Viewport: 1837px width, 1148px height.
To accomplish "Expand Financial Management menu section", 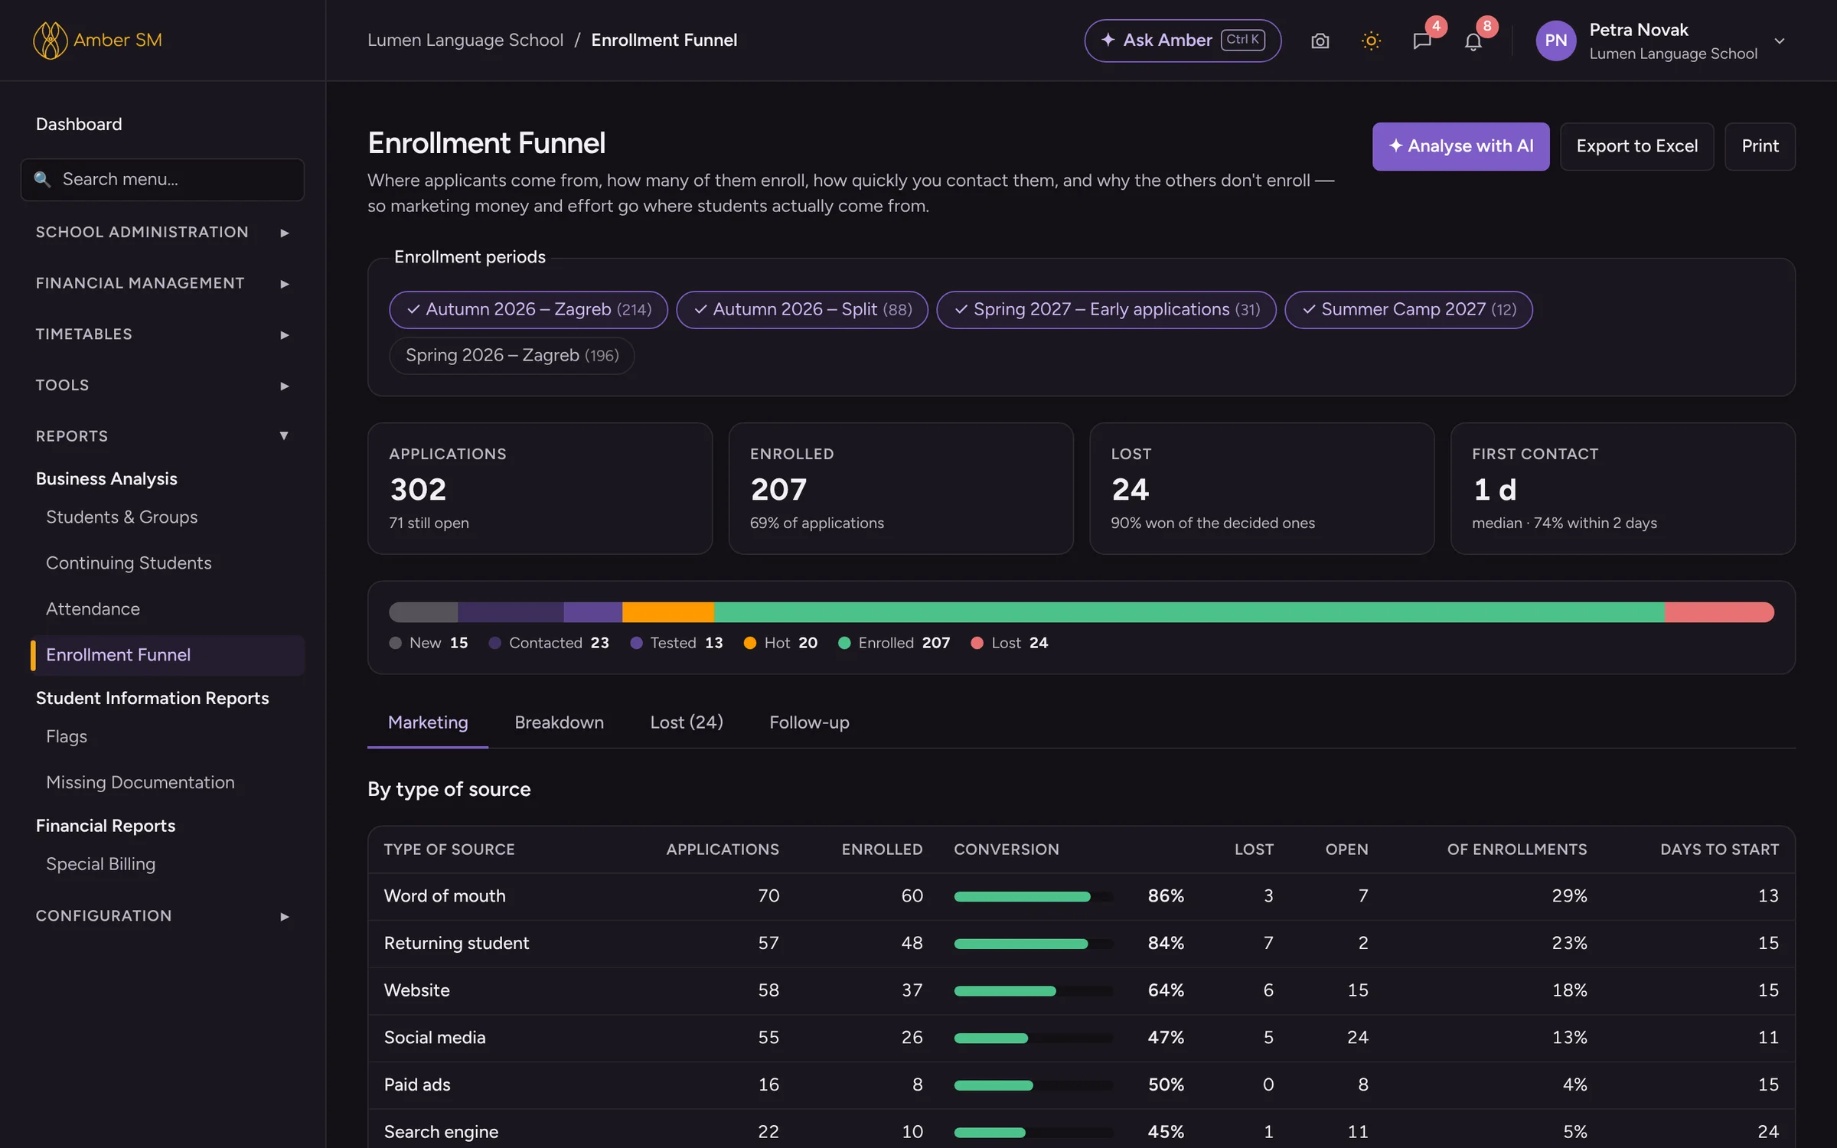I will [x=162, y=283].
